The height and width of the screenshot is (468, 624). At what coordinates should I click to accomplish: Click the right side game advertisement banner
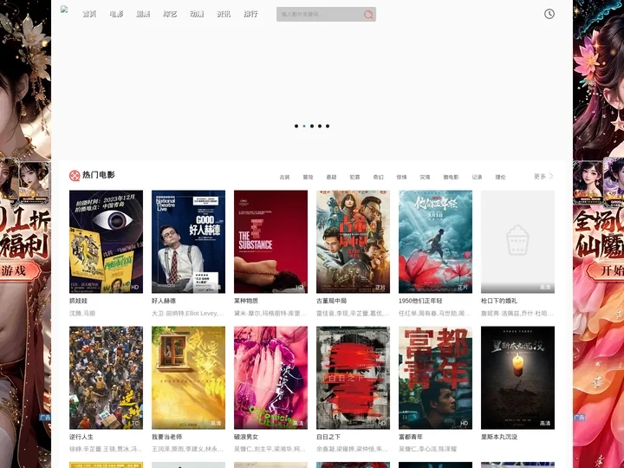(x=599, y=234)
